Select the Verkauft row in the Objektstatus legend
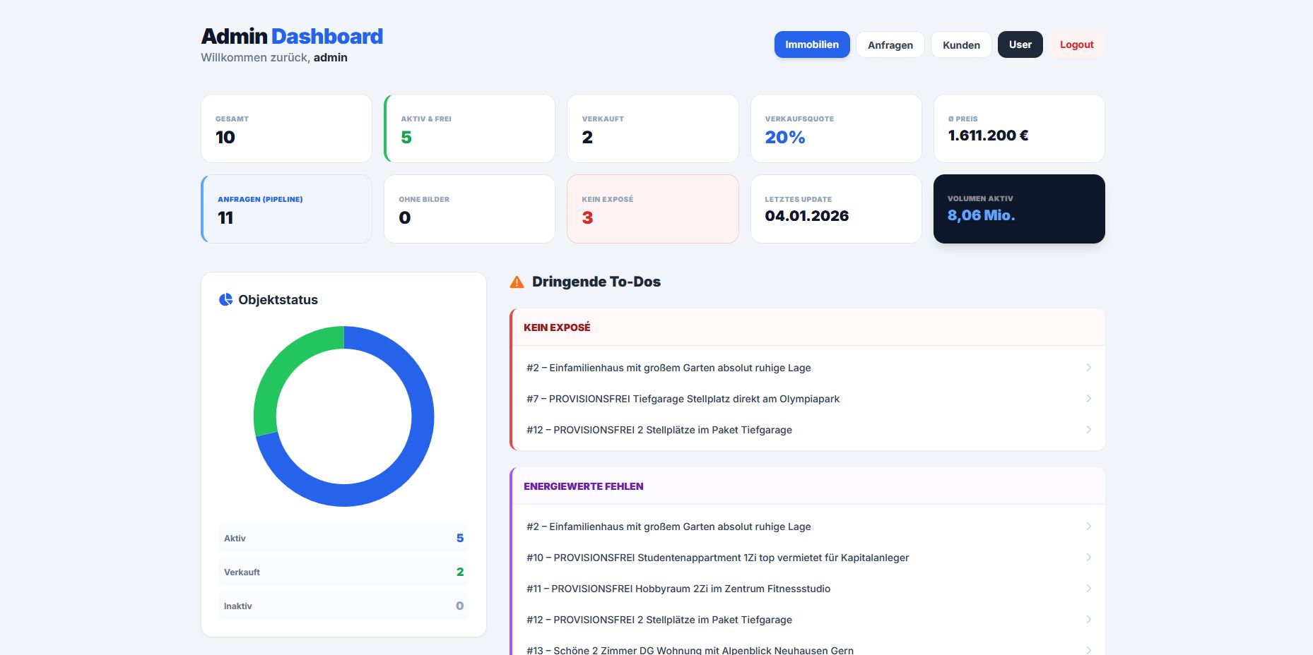Screen dimensions: 1313x655 click(343, 572)
